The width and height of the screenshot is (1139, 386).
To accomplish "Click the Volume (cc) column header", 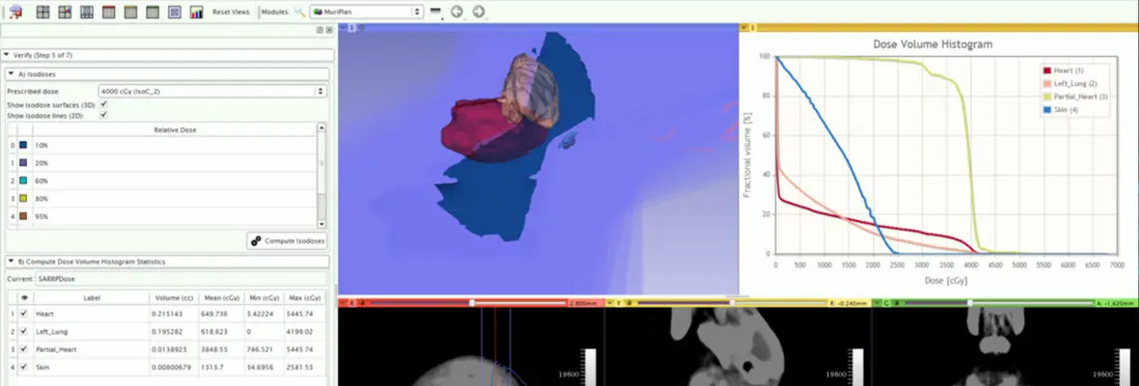I will point(173,297).
